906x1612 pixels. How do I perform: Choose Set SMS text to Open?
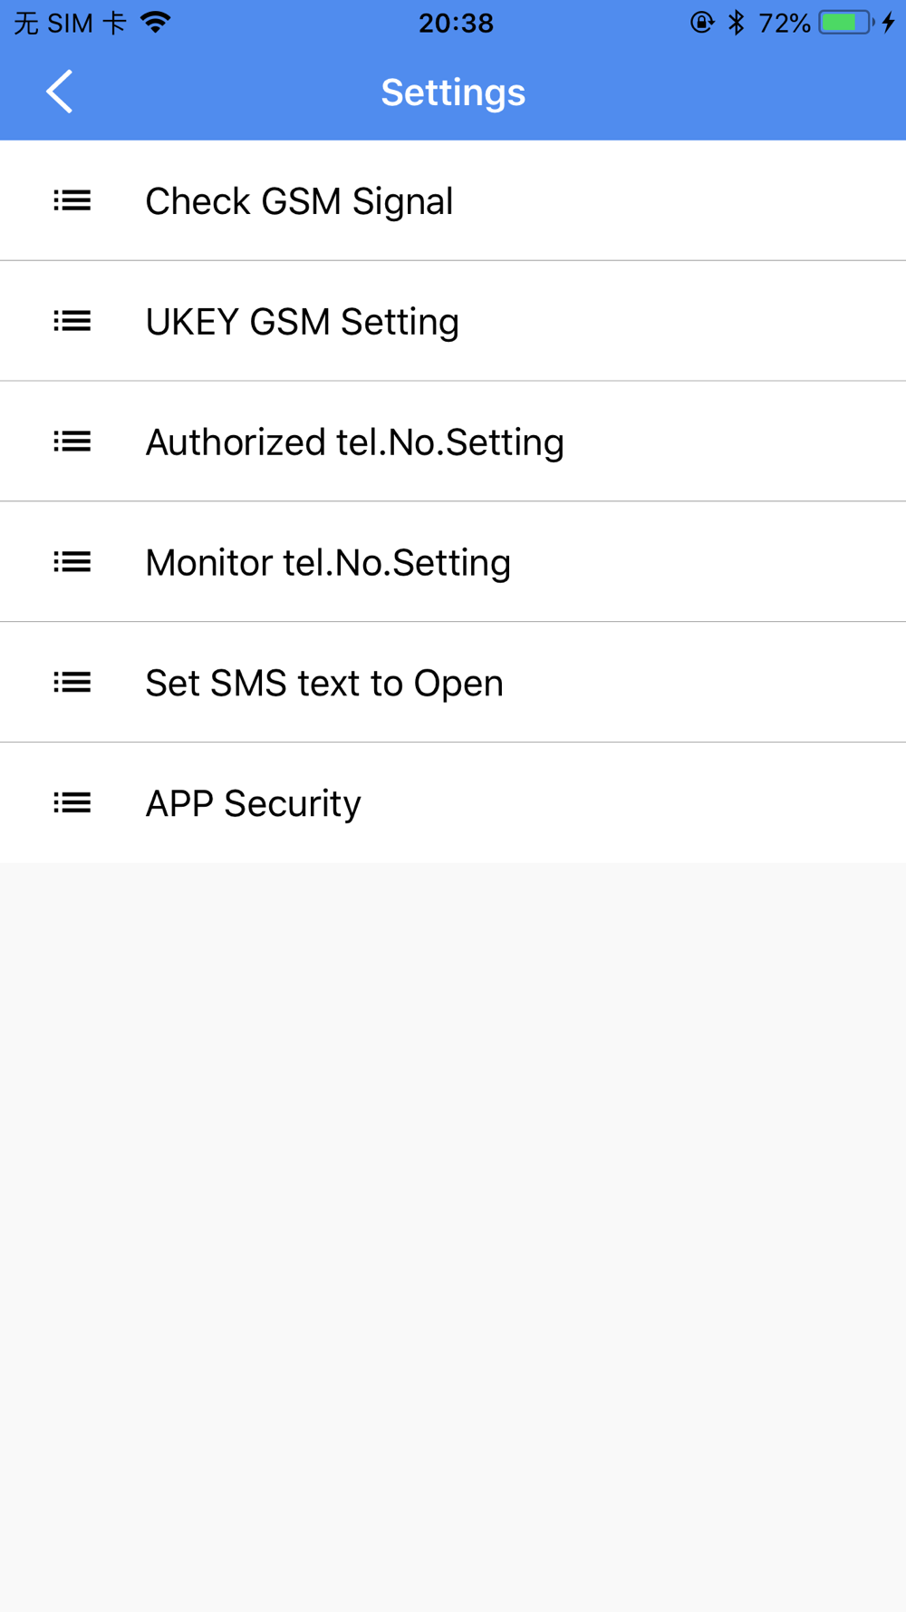click(453, 683)
